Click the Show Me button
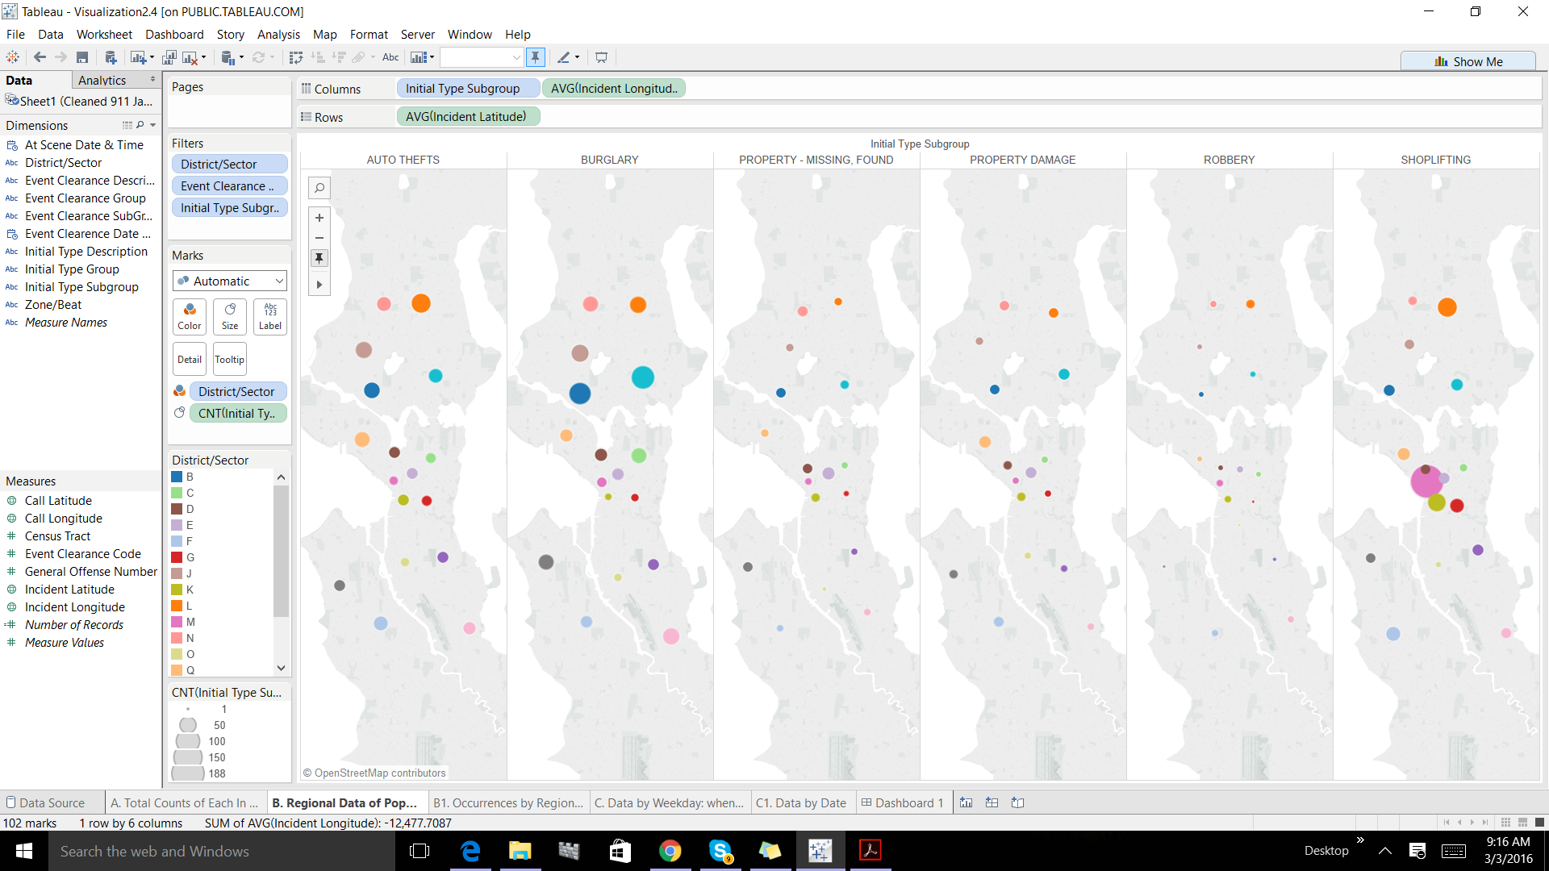The image size is (1549, 871). (1468, 61)
